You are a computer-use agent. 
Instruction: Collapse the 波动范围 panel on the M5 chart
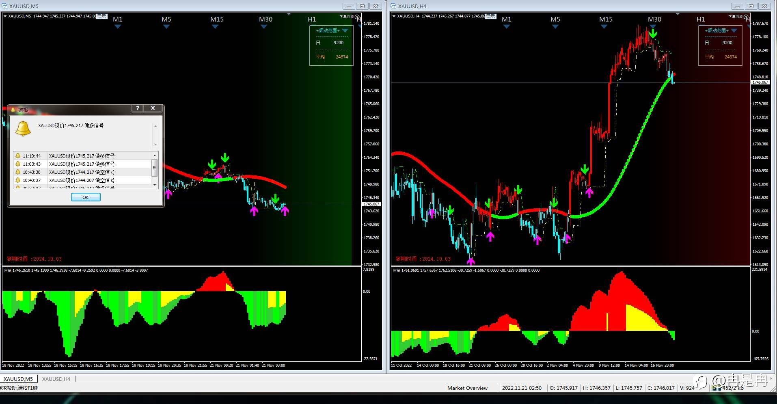point(345,30)
